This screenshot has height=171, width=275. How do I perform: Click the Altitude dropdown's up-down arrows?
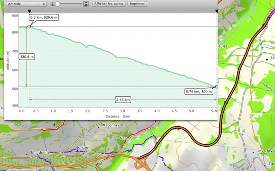pos(44,4)
